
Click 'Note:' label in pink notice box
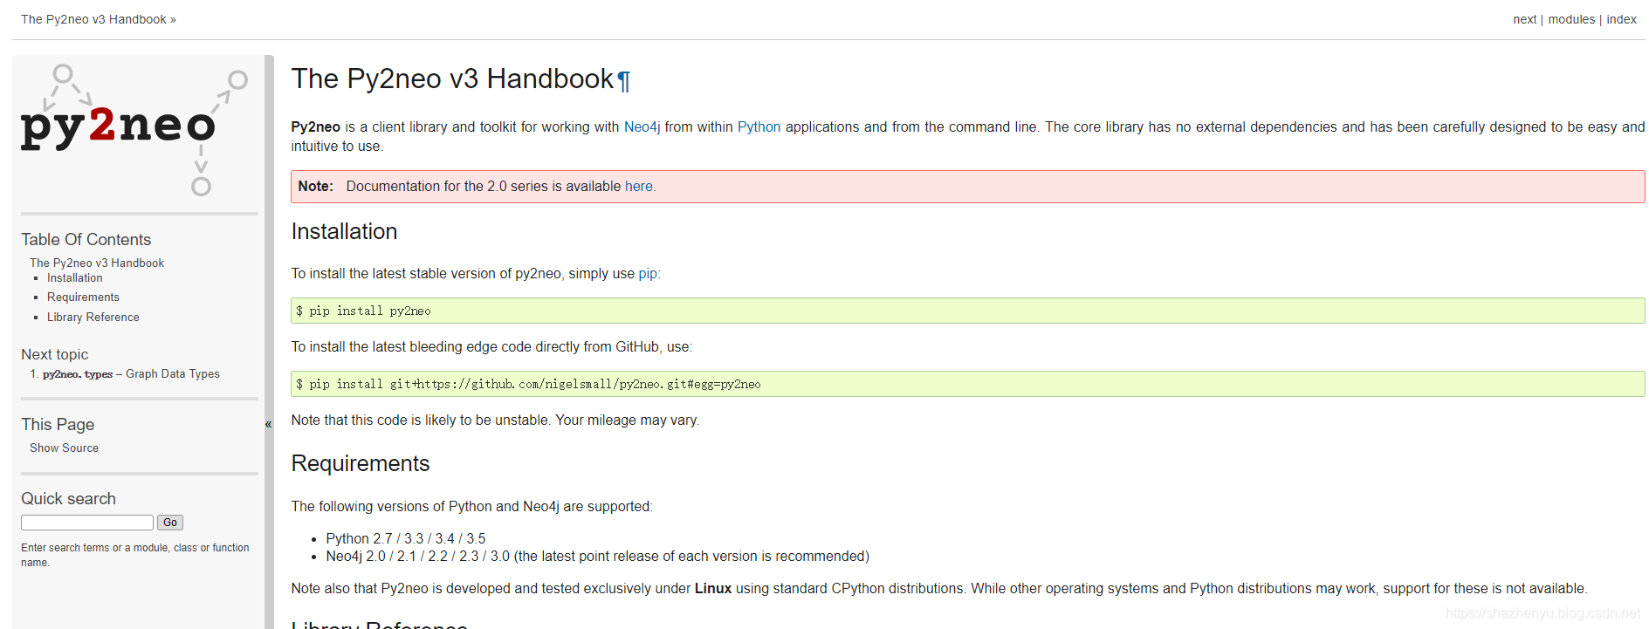pos(315,186)
